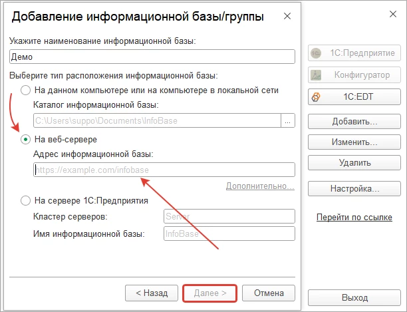Viewport: 407px width, 312px height.
Task: Cancel the dialog with 'Отмена'
Action: click(269, 293)
